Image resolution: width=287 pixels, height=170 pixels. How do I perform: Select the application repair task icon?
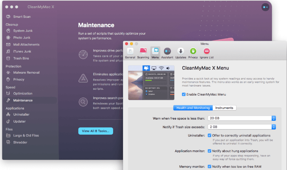(x=83, y=78)
